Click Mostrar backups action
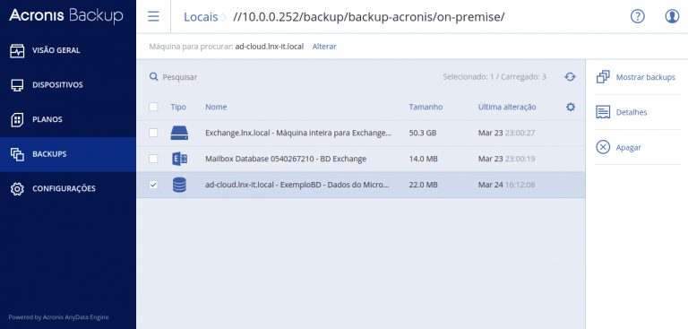The width and height of the screenshot is (688, 329). [645, 77]
